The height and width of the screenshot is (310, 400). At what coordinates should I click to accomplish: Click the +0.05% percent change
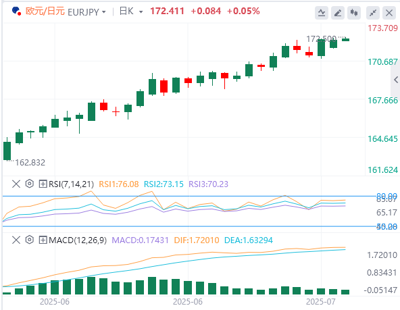click(x=243, y=11)
